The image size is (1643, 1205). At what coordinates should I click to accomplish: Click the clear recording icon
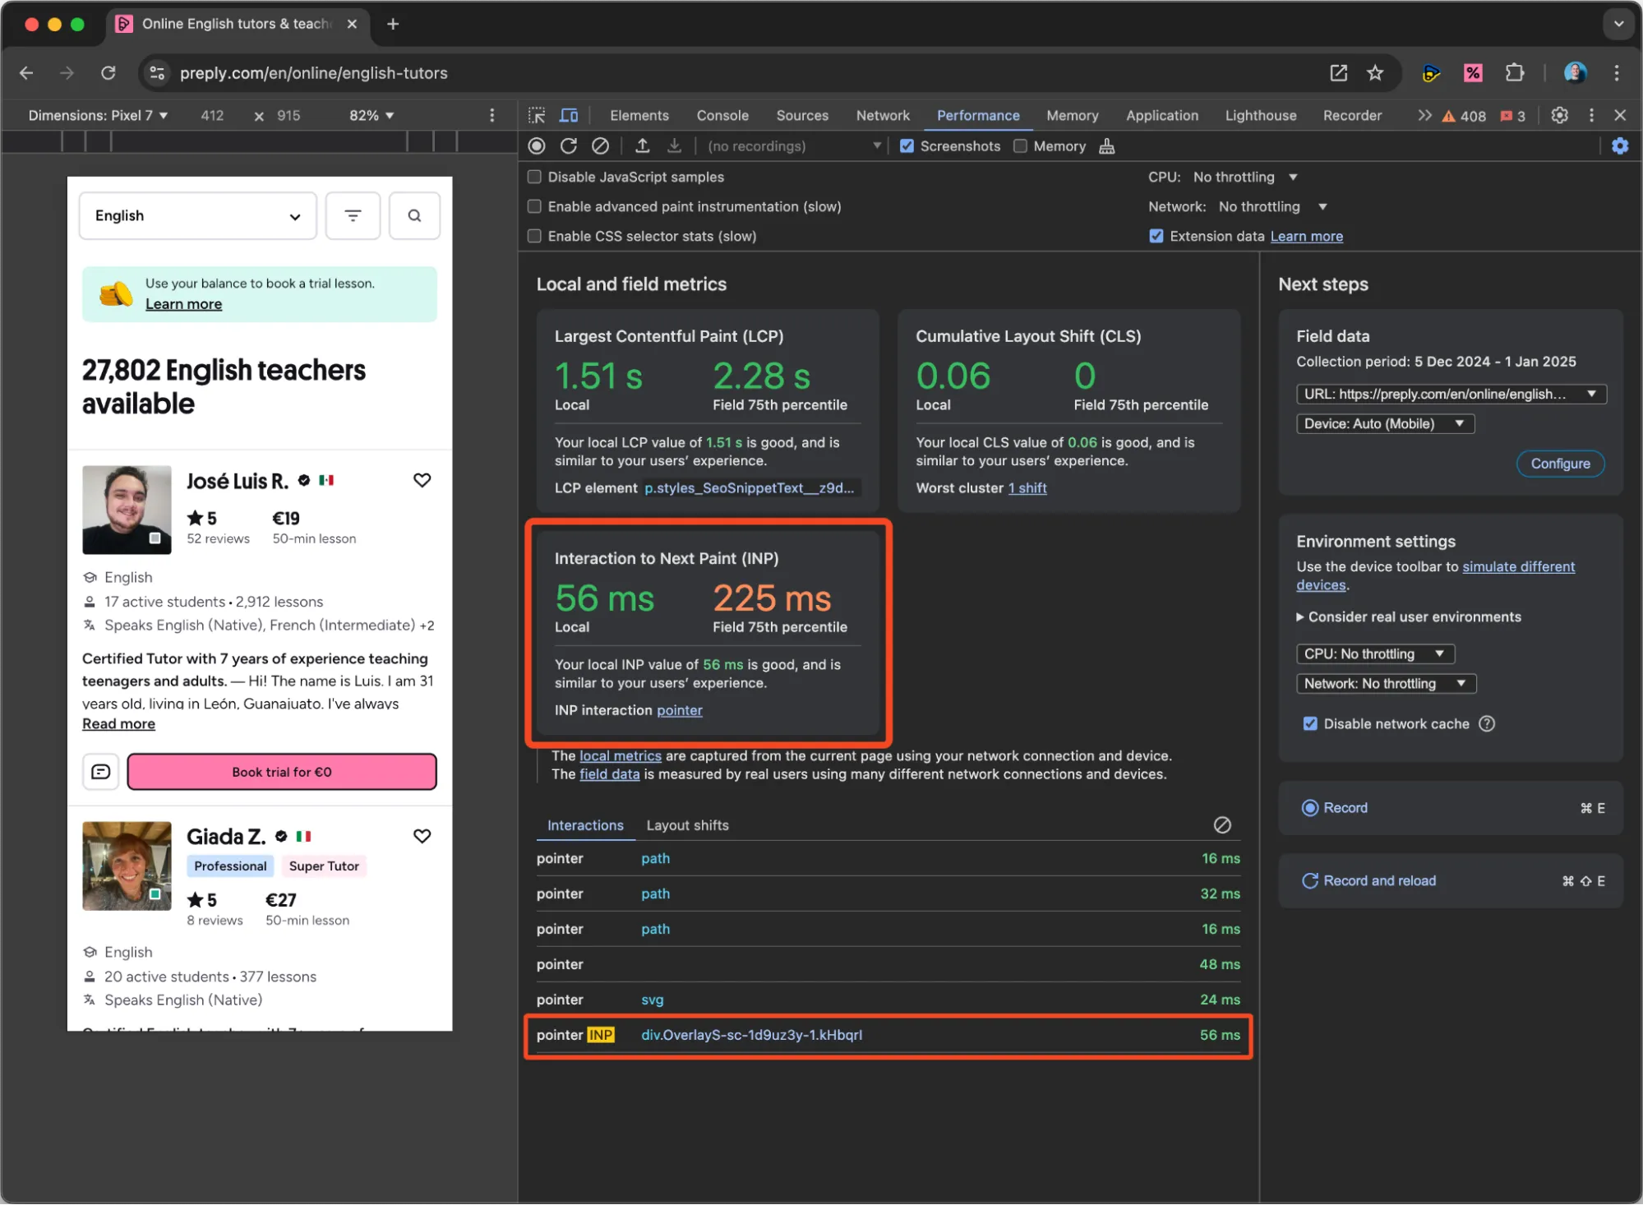[x=601, y=146]
